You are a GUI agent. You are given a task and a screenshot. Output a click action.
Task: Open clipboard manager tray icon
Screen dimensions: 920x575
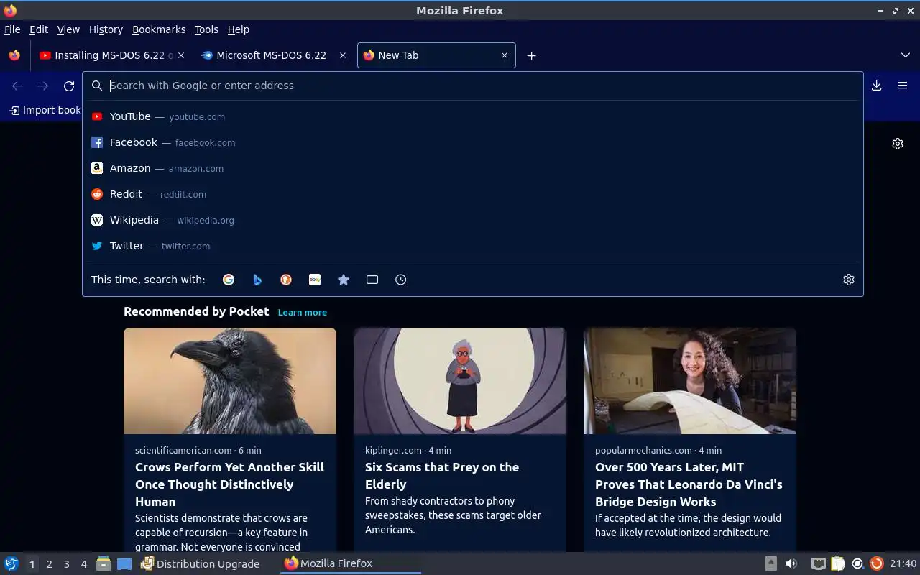point(837,564)
